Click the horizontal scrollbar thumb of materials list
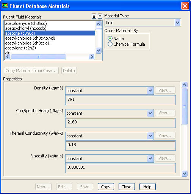 (x=39, y=57)
